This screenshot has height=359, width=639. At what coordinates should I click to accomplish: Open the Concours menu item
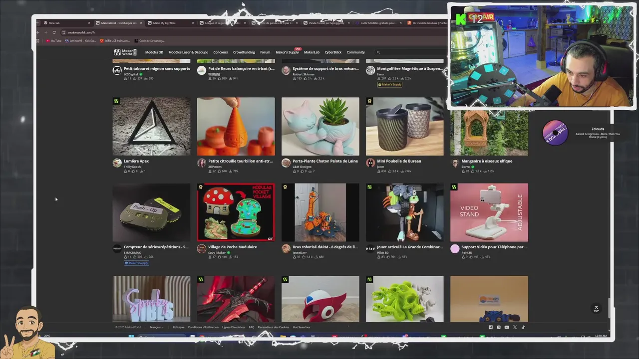click(221, 52)
